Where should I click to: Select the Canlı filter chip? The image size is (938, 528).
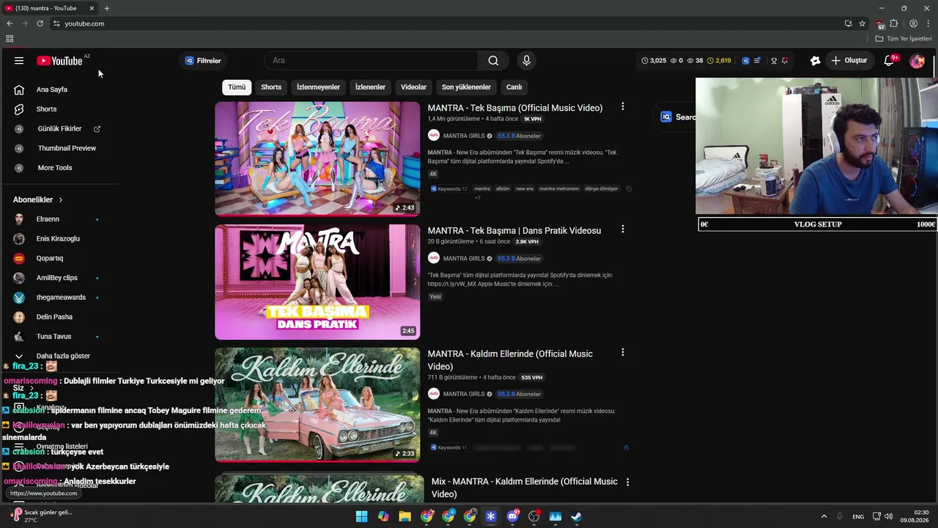(x=514, y=87)
